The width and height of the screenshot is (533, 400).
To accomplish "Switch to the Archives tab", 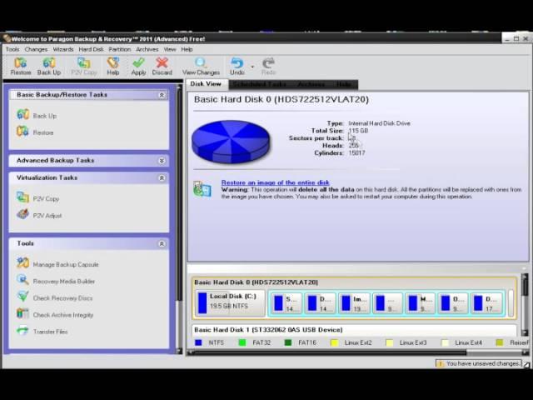I will pos(311,84).
